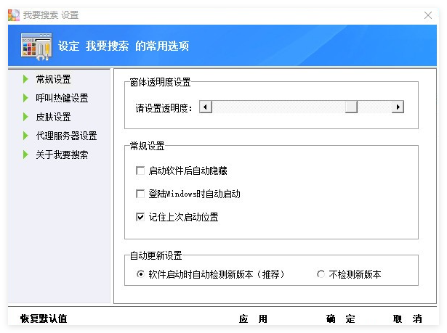Click the app logo icon in title bar
Viewport: 447px width, 333px height.
click(x=13, y=15)
